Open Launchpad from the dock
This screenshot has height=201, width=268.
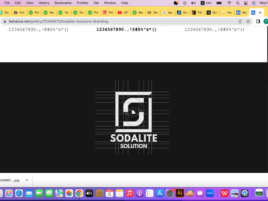[x=9, y=193]
